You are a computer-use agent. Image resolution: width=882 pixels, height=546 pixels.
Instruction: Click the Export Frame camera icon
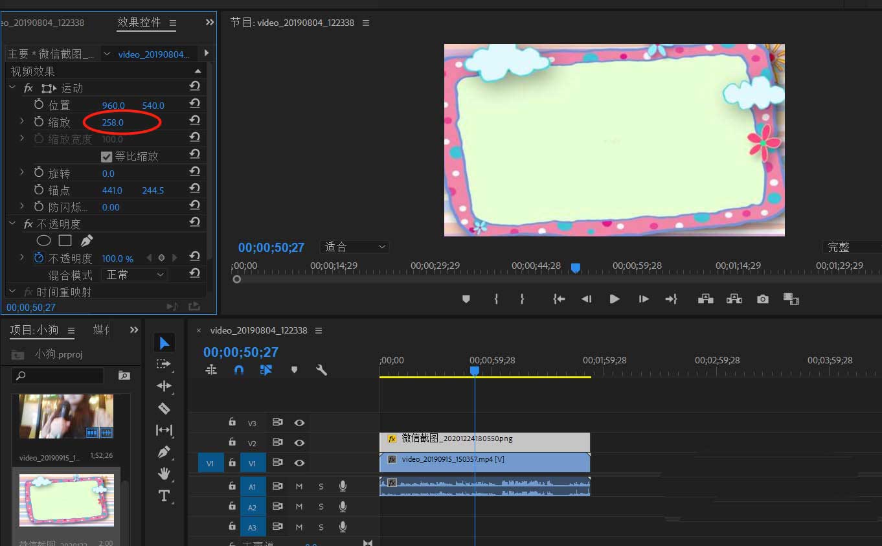click(x=763, y=299)
